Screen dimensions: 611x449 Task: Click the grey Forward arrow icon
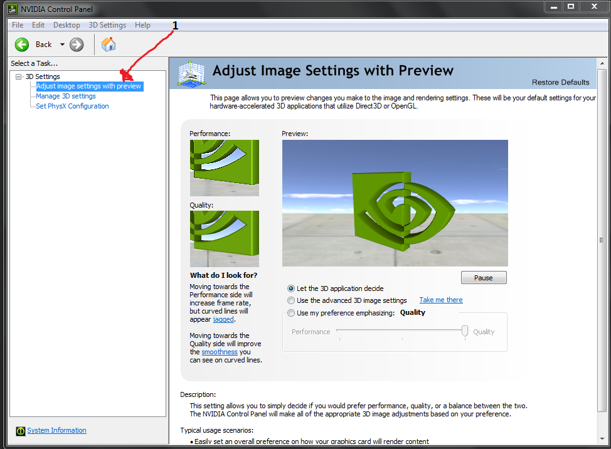(77, 45)
